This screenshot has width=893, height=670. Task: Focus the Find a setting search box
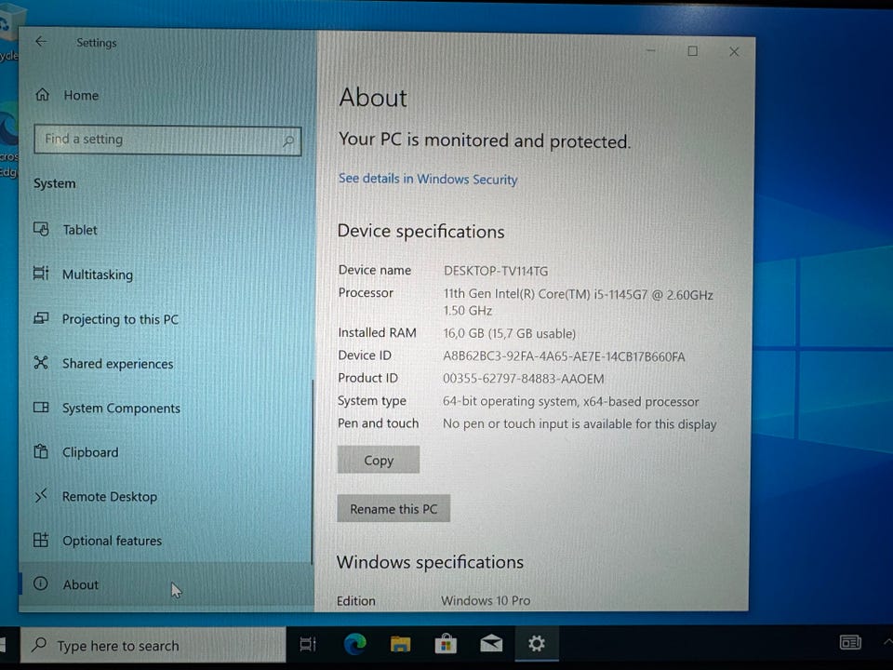point(167,141)
